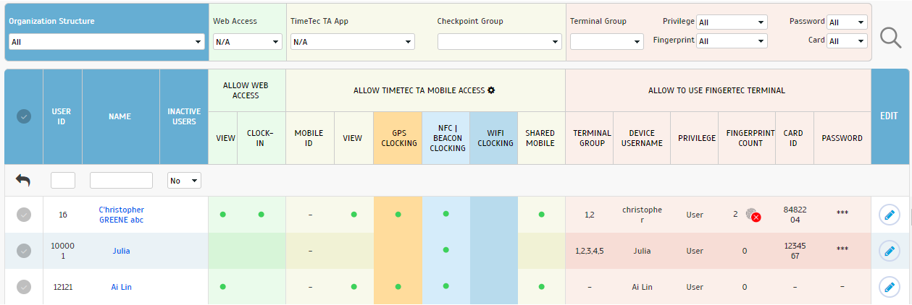Click the EDIT column header
Image resolution: width=912 pixels, height=305 pixels.
click(890, 116)
